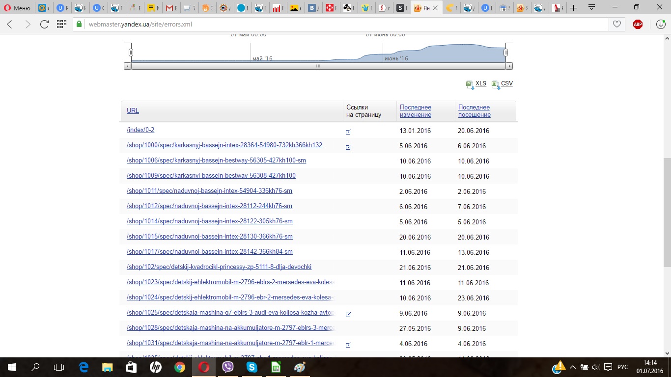Add page to bookmarks with heart icon

click(x=616, y=25)
